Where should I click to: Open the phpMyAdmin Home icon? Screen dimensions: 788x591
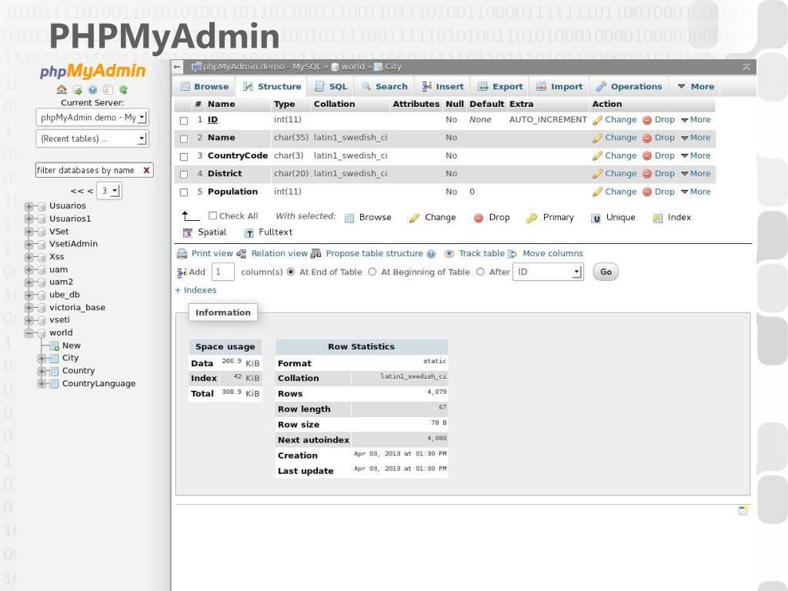tap(62, 89)
